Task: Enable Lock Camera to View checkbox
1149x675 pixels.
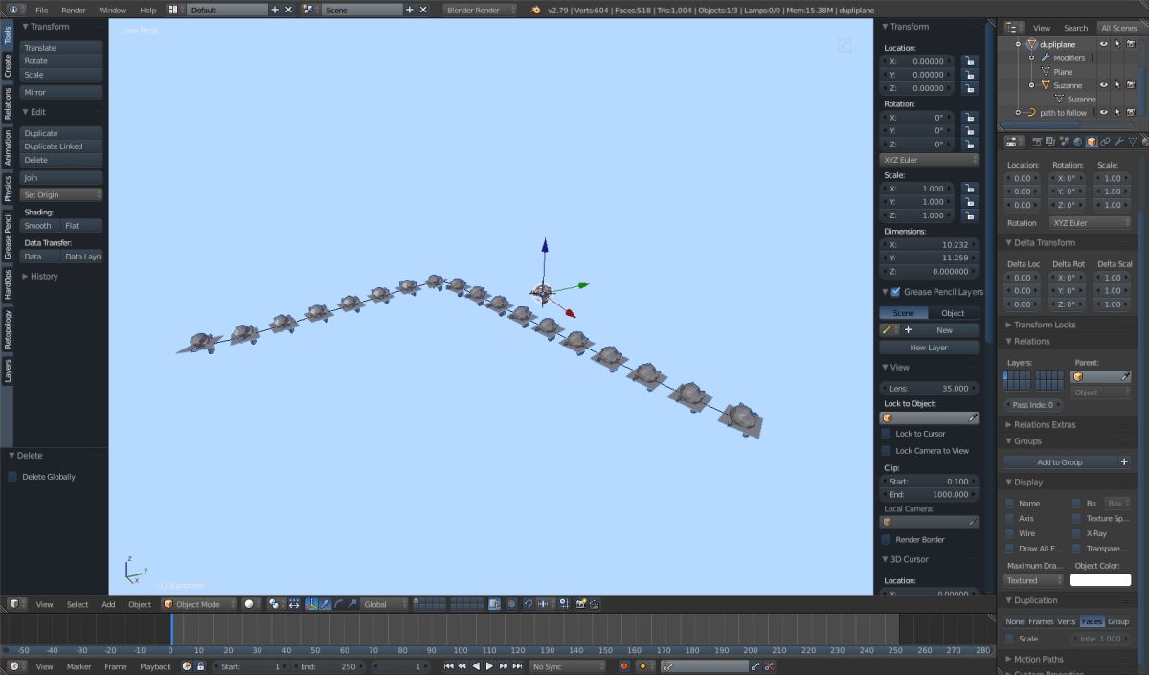Action: tap(886, 451)
